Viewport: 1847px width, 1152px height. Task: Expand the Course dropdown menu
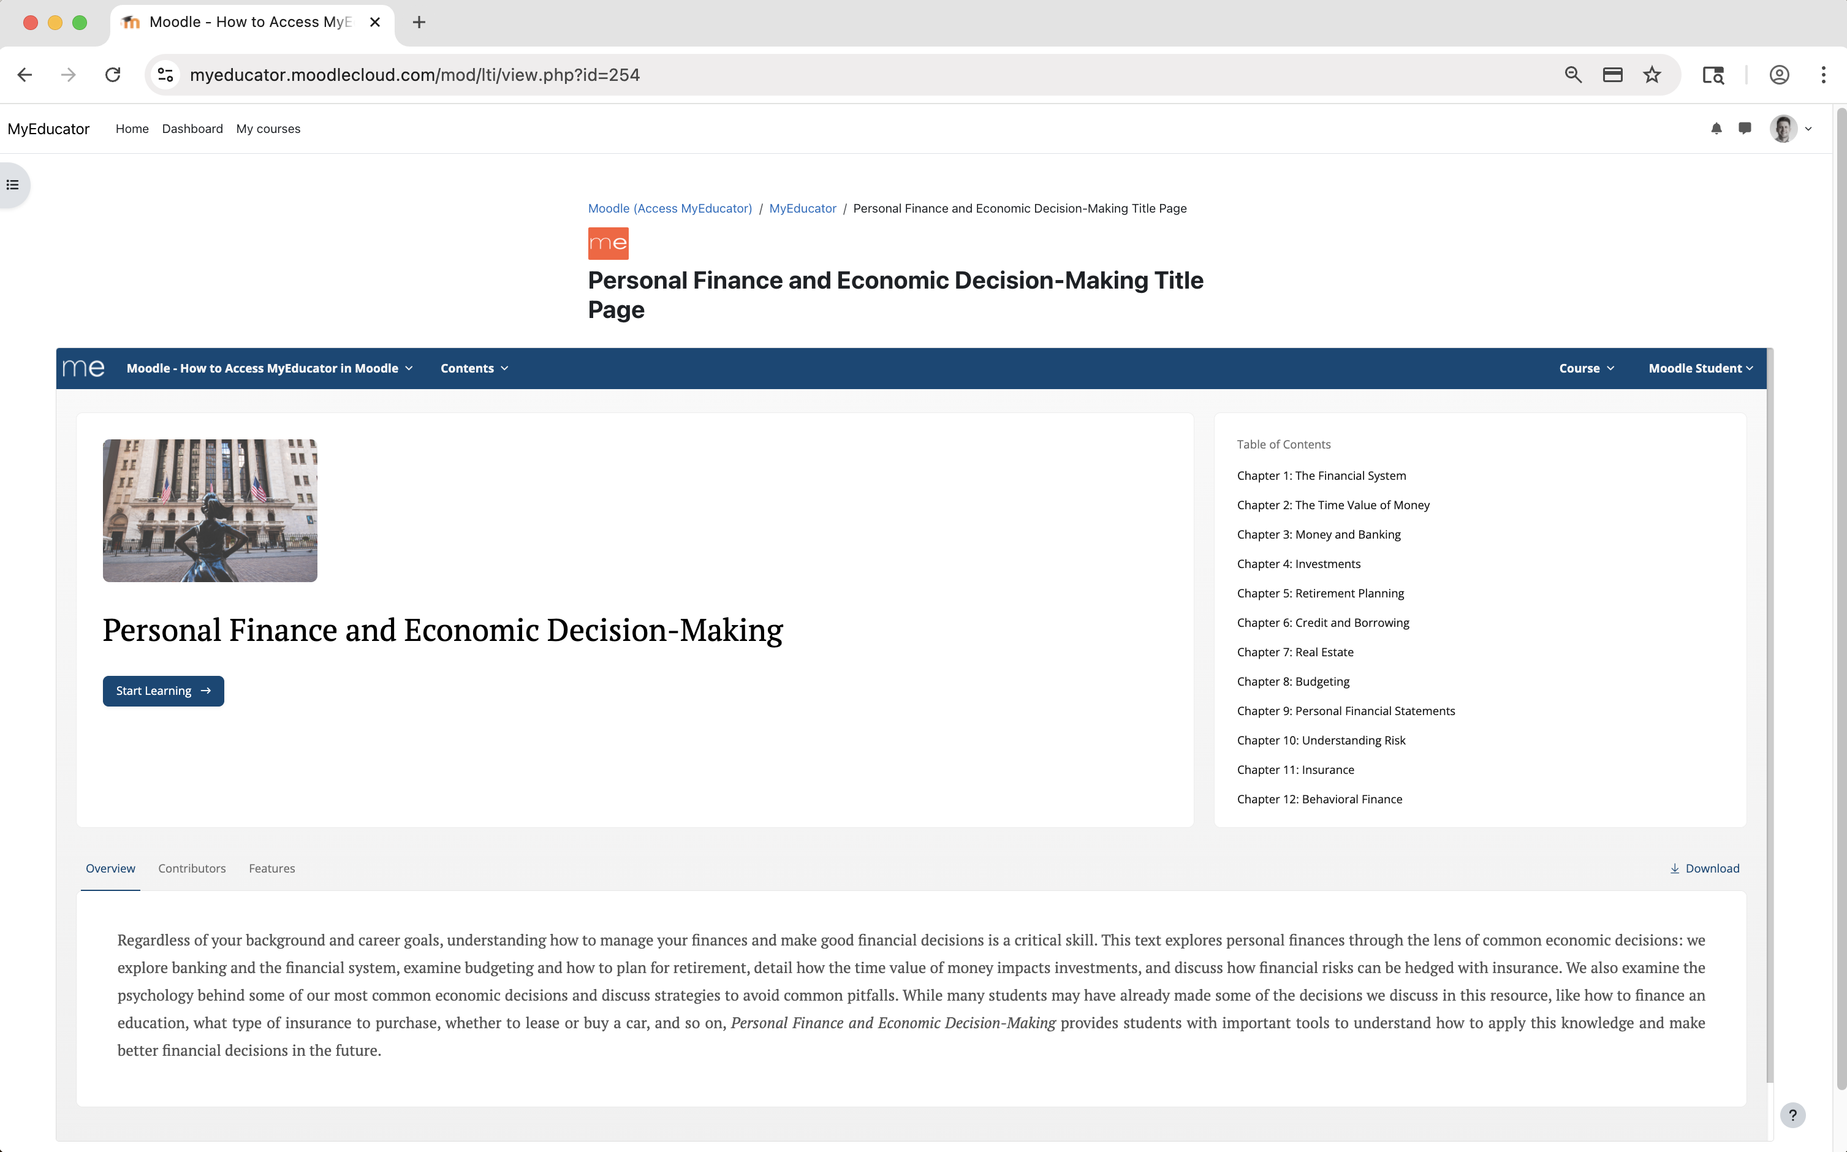(1586, 369)
